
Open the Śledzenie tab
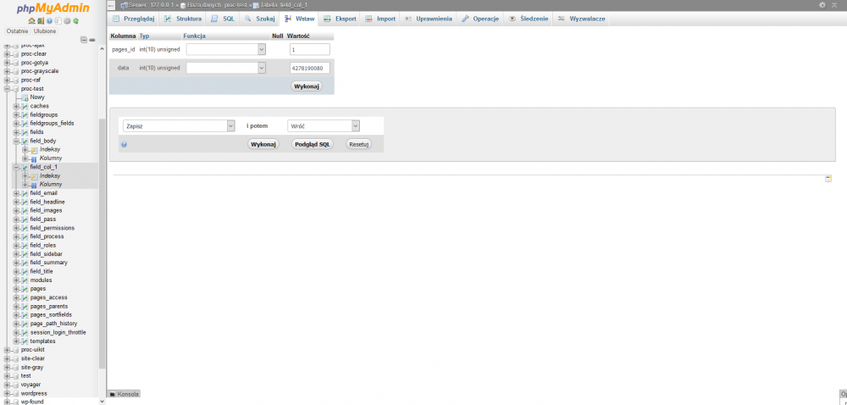click(x=529, y=19)
